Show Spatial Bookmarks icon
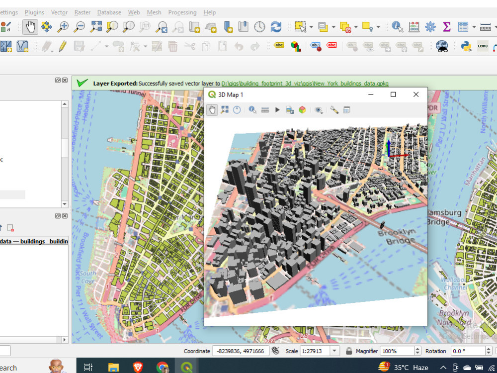This screenshot has width=497, height=373. pyautogui.click(x=243, y=27)
